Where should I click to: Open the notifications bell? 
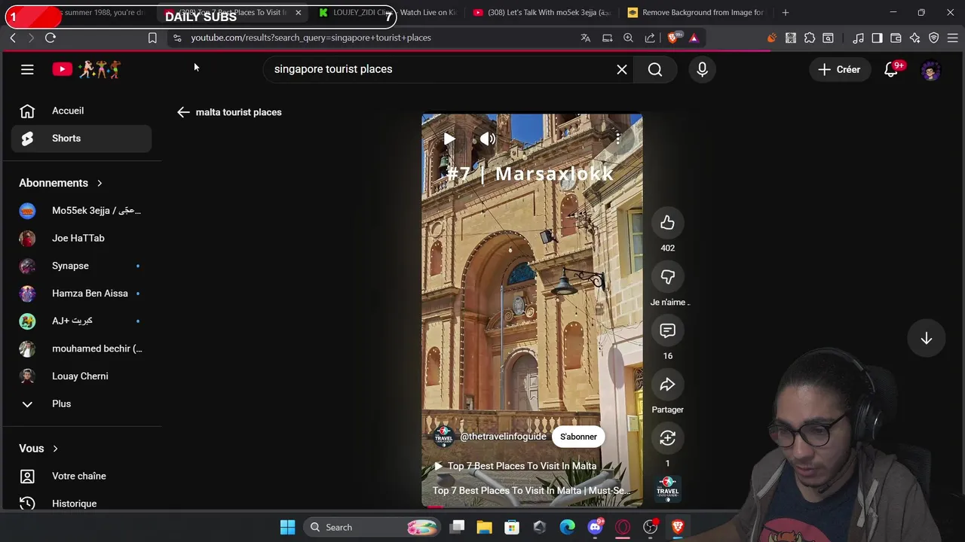[891, 69]
